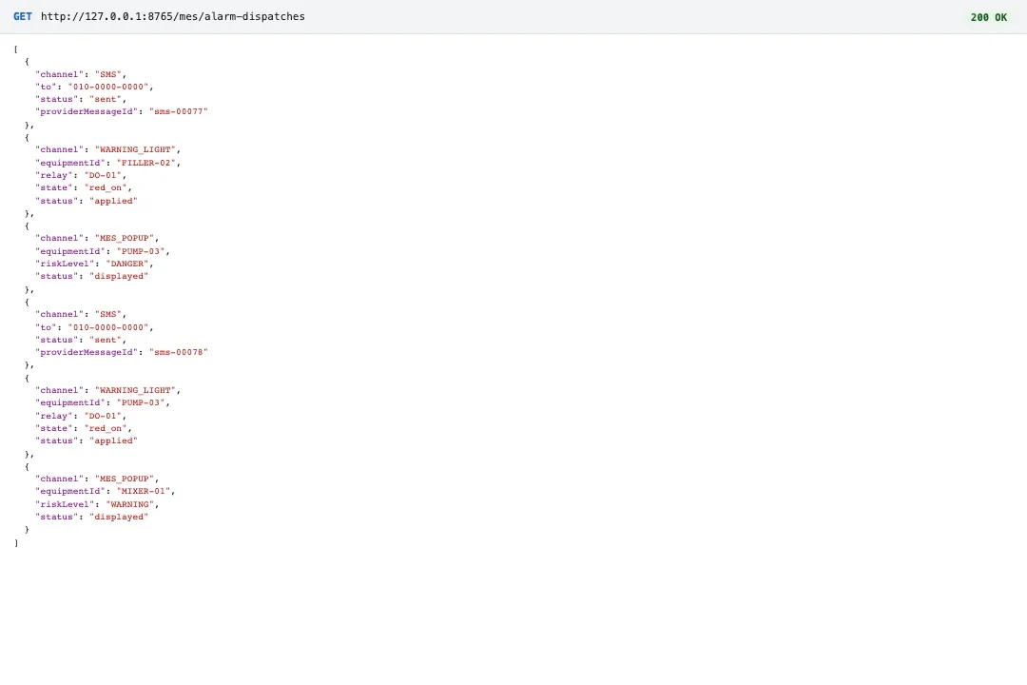
Task: Click "MES_POPUP" in the MIXER-01 entry
Action: 125,479
